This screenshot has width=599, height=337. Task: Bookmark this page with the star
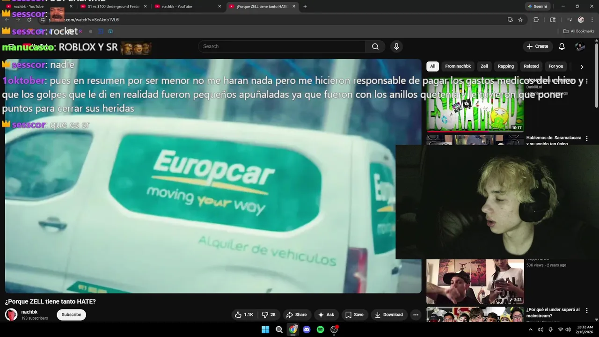pyautogui.click(x=520, y=20)
